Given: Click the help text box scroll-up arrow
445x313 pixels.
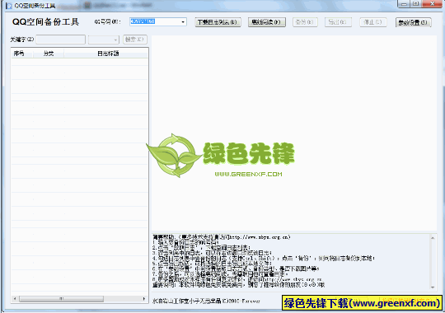Looking at the screenshot, I should pyautogui.click(x=433, y=238).
